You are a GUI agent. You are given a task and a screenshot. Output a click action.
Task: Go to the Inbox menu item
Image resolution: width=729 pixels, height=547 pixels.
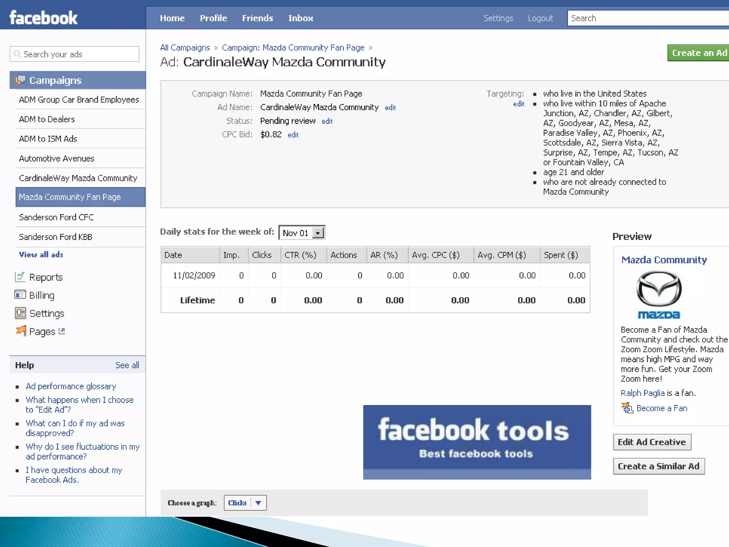tap(300, 18)
